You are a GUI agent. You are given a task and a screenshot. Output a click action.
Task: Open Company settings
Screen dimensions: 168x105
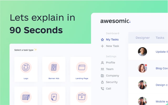(113, 76)
